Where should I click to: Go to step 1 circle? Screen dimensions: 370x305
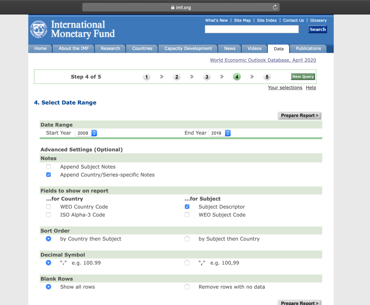(146, 77)
